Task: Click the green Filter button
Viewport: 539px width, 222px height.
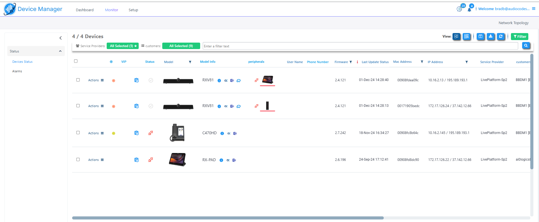Action: click(x=520, y=36)
